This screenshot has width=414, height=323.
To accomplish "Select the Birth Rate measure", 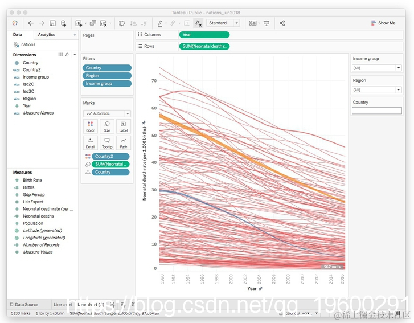I will 32,180.
